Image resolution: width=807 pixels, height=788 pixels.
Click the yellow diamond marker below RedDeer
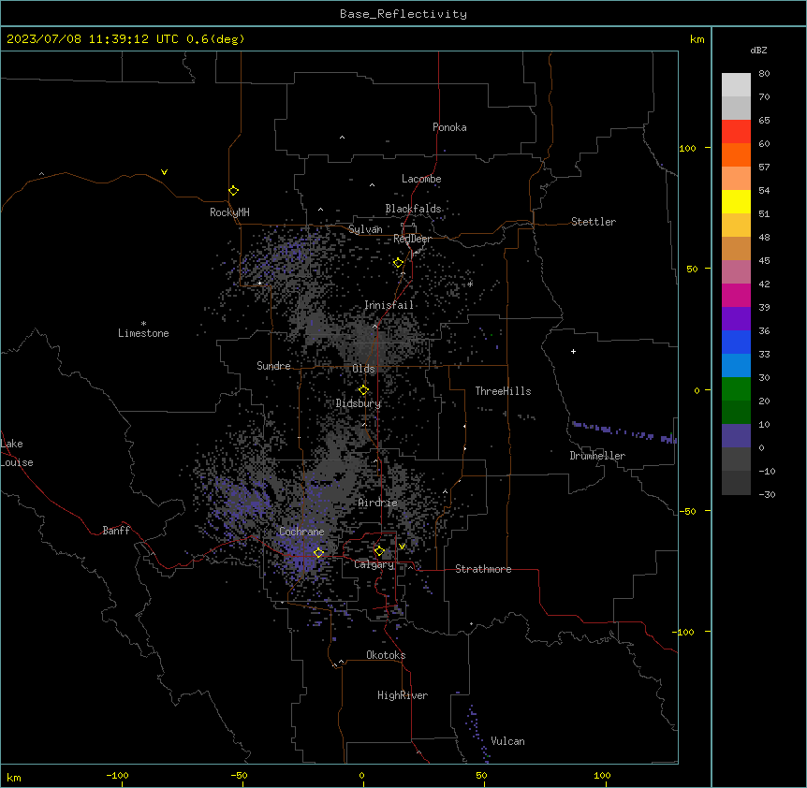[x=399, y=263]
